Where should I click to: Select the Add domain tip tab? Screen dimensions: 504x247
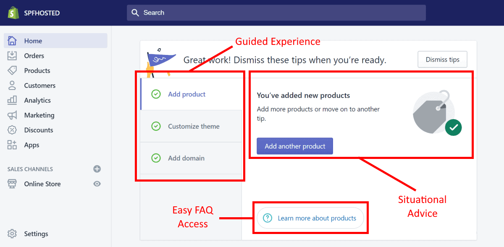(x=191, y=158)
